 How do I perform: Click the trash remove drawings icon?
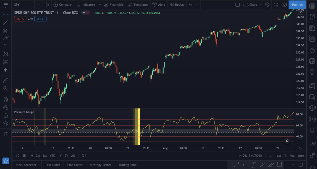point(6,134)
